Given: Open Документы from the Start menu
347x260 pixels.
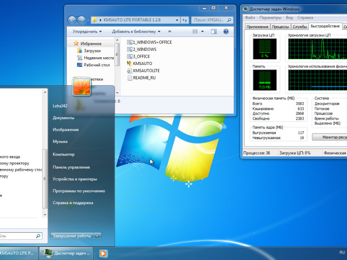Looking at the screenshot, I should [x=63, y=118].
